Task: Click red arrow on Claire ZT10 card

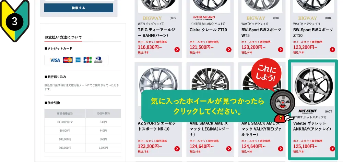Action: click(x=229, y=50)
